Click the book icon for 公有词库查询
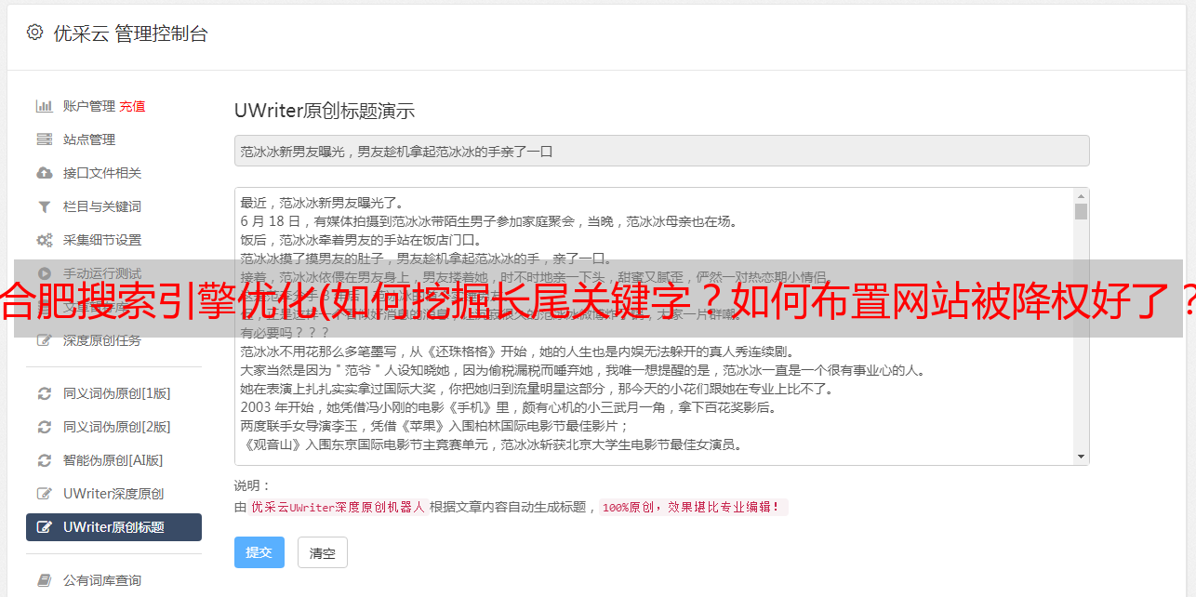 coord(44,580)
